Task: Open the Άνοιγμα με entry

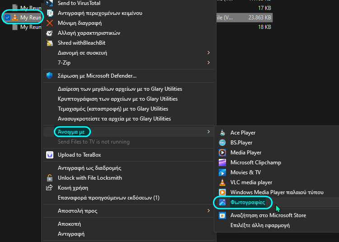Action: click(129, 132)
